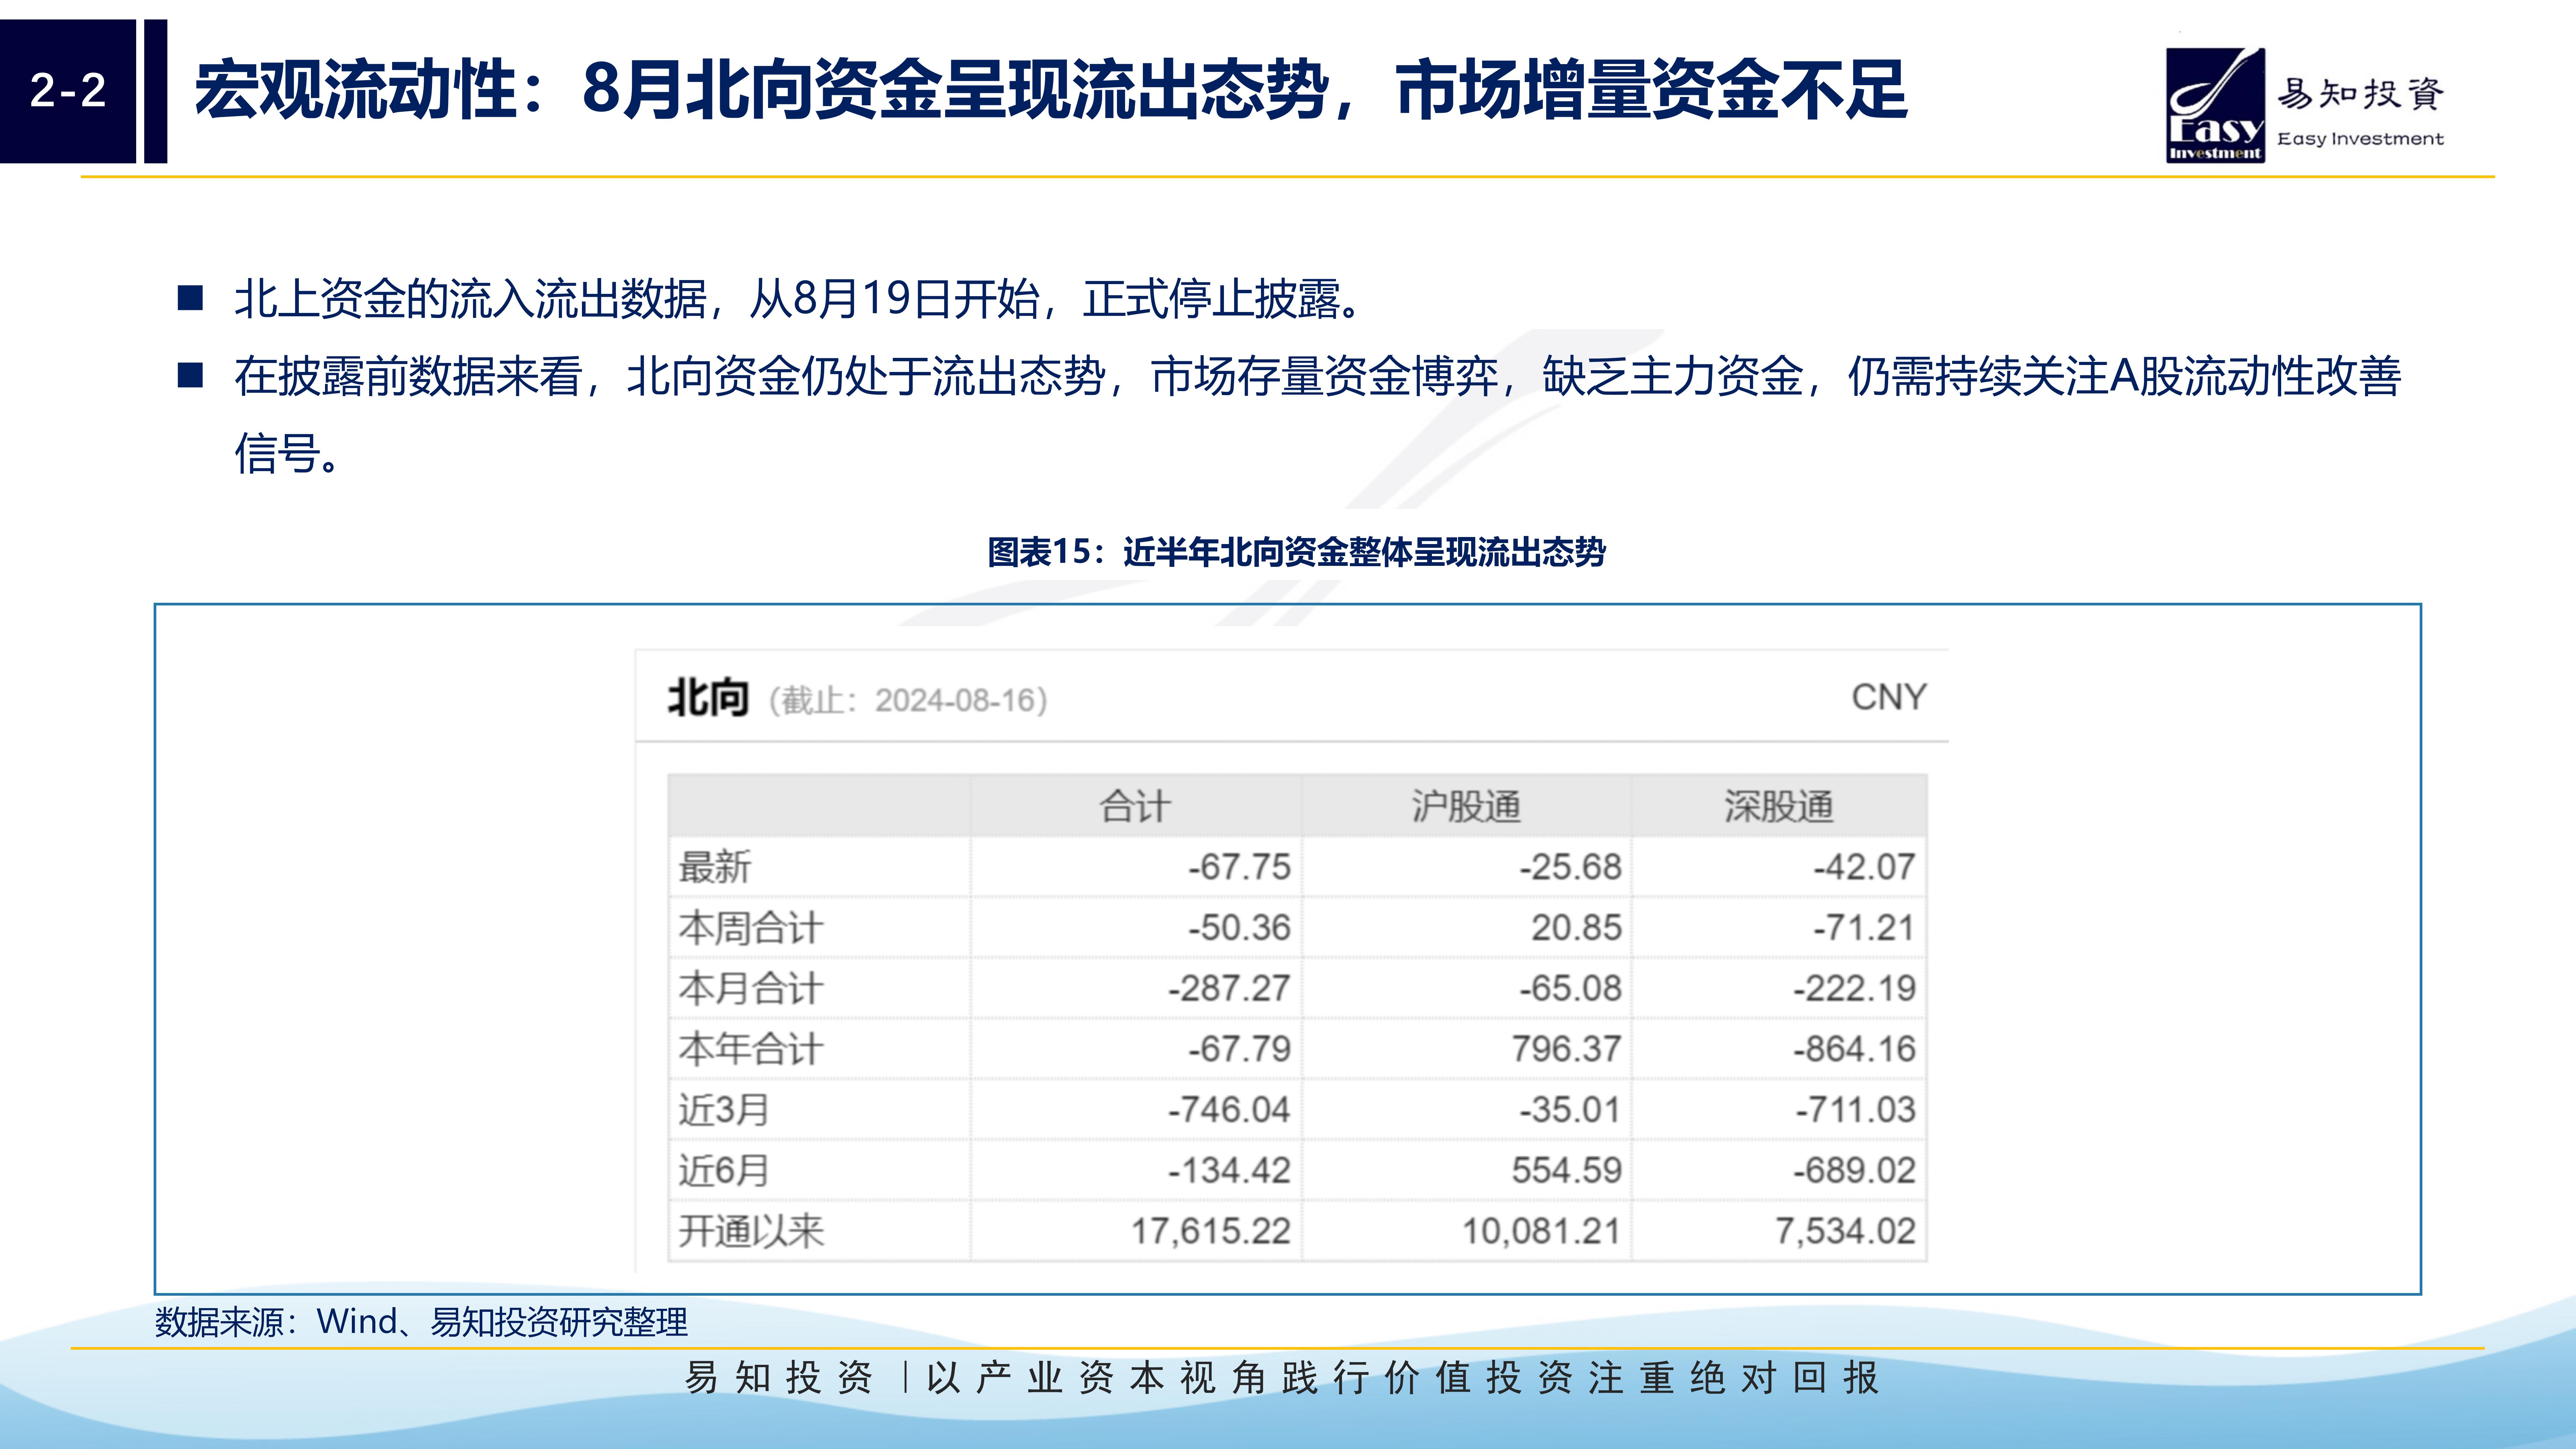Image resolution: width=2576 pixels, height=1449 pixels.
Task: Click the value -67.79 in 本年合计 row
Action: pyautogui.click(x=1239, y=1049)
